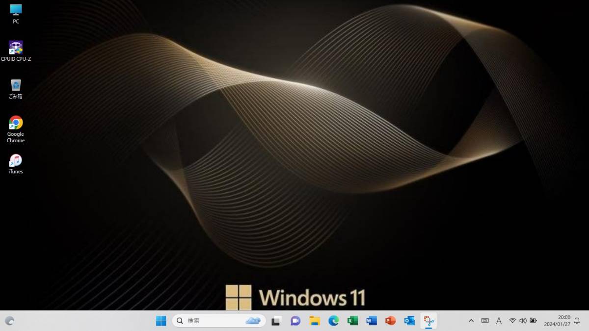Screen dimensions: 589x331
Task: Open the Wi-Fi network tray icon
Action: [512, 321]
